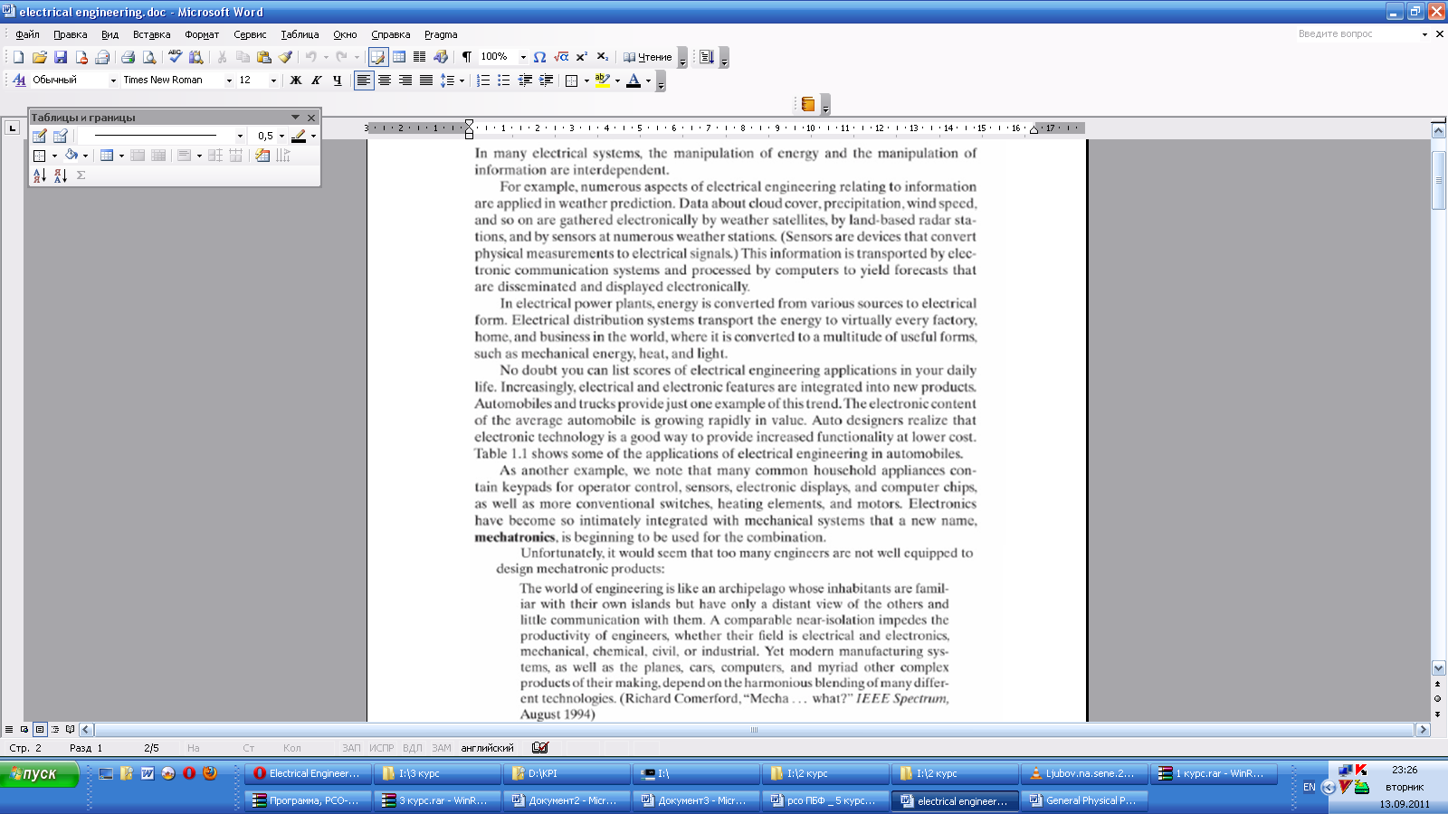1448x814 pixels.
Task: Open Styles and Formatting pane icon
Action: pyautogui.click(x=19, y=80)
